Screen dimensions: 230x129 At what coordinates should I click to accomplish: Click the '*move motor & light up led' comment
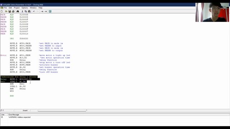pos(54,55)
